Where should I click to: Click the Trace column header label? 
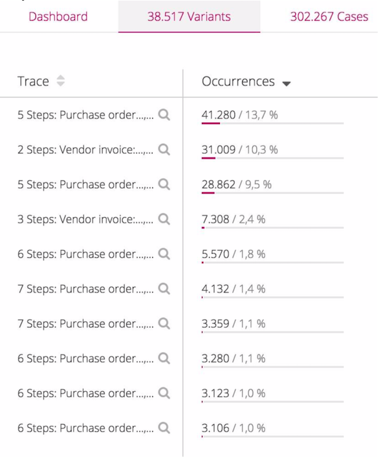(33, 81)
